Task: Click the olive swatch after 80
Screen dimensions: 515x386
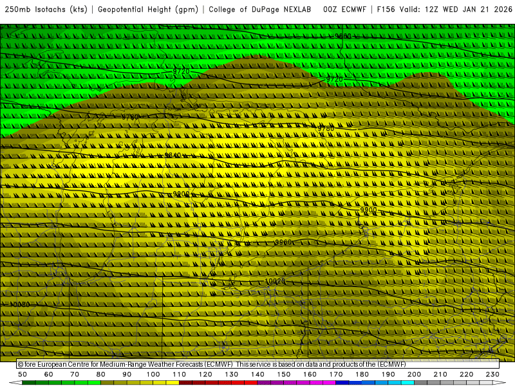Action: point(107,383)
